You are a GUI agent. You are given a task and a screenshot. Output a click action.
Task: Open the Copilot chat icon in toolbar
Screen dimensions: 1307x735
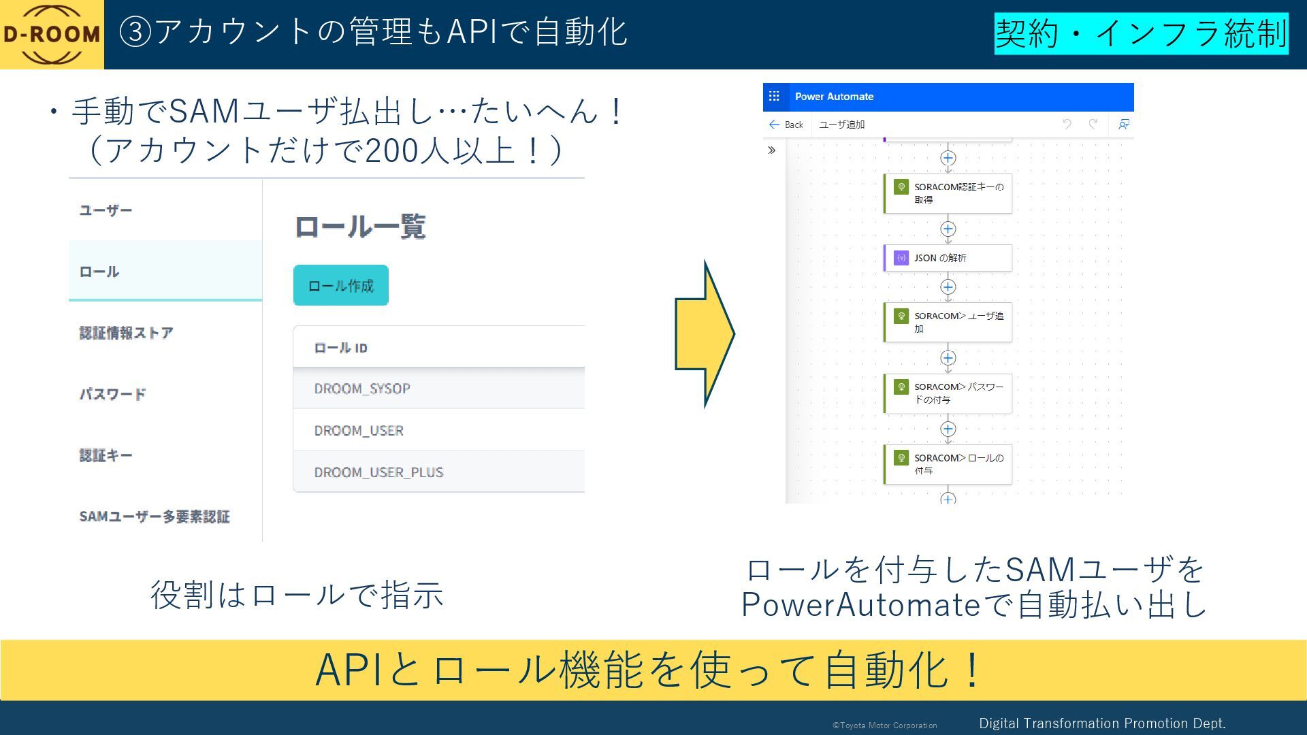pyautogui.click(x=1124, y=125)
